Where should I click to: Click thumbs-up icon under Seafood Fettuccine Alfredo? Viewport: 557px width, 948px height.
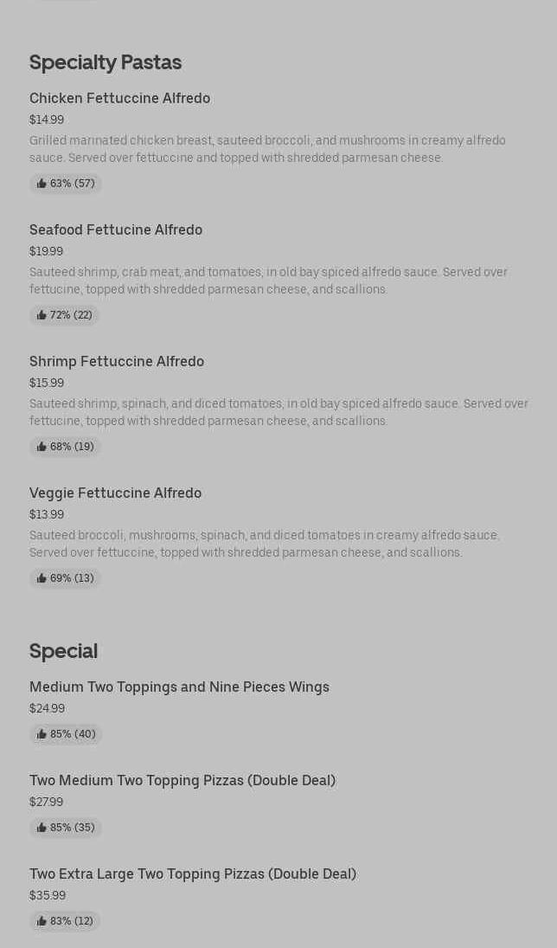coord(42,315)
